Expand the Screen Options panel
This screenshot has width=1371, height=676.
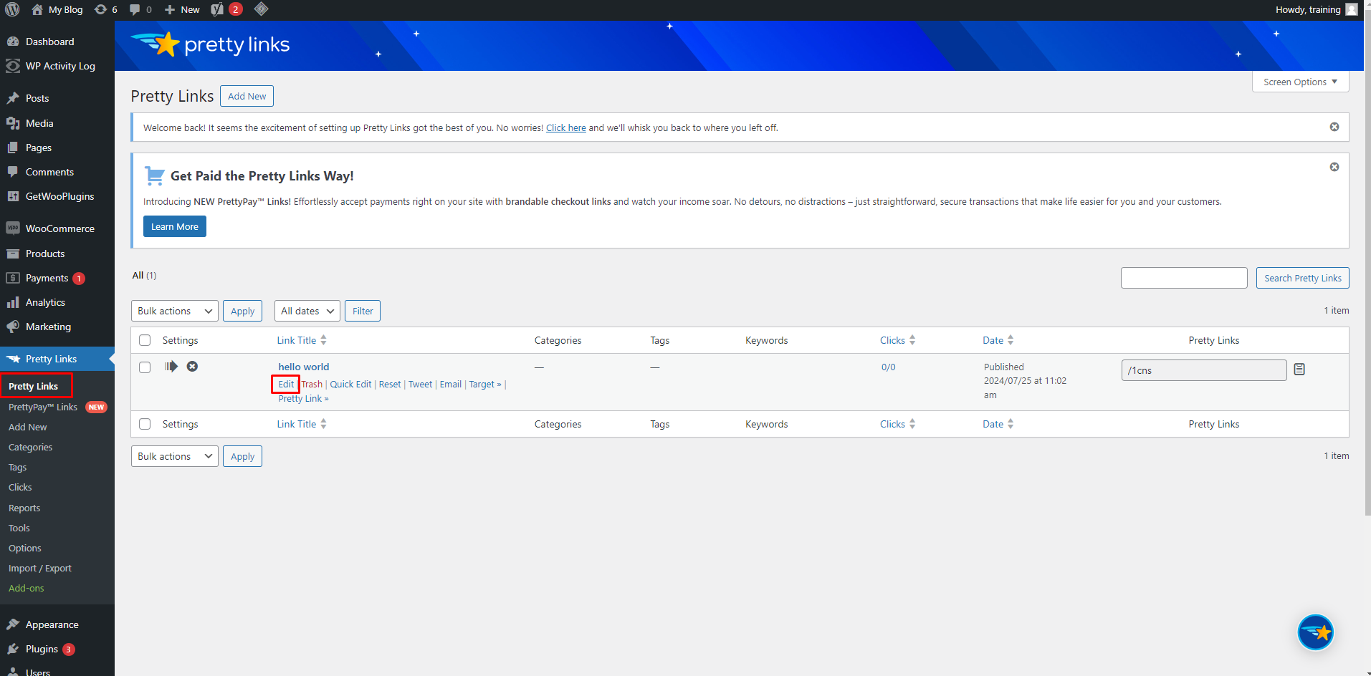pos(1300,82)
